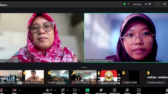Click the green Share screen icon
The height and width of the screenshot is (94, 168).
click(87, 90)
